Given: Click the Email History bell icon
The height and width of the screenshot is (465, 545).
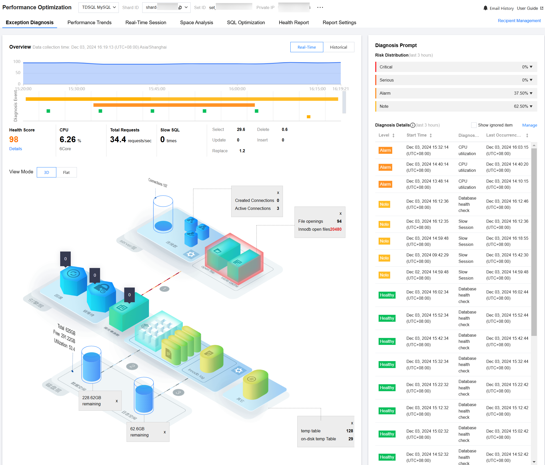Looking at the screenshot, I should pos(485,8).
